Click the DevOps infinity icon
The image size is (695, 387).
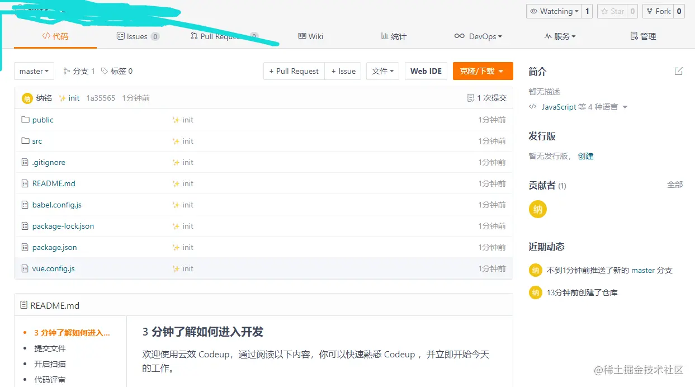pyautogui.click(x=459, y=36)
